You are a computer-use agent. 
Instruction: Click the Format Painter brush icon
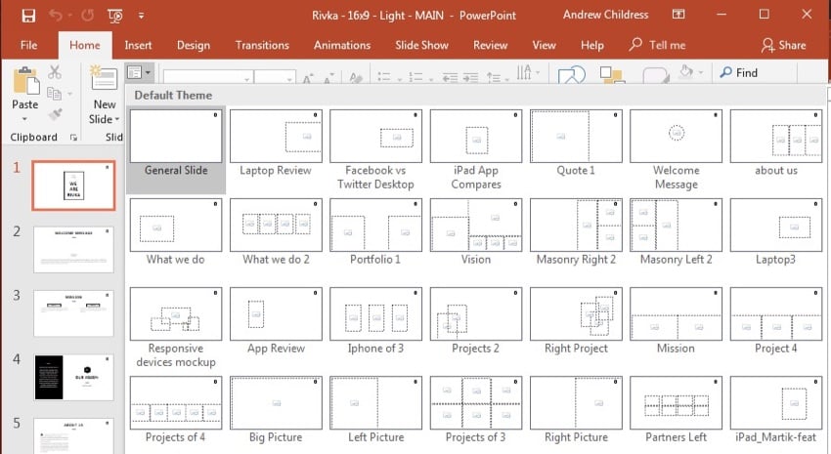pyautogui.click(x=55, y=113)
